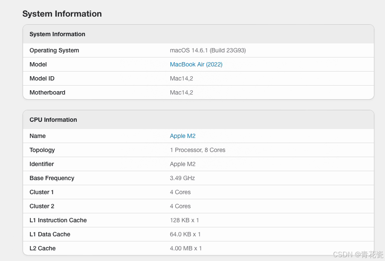
Task: Select the Mac14,2 value in Motherboard row
Action: pos(181,92)
